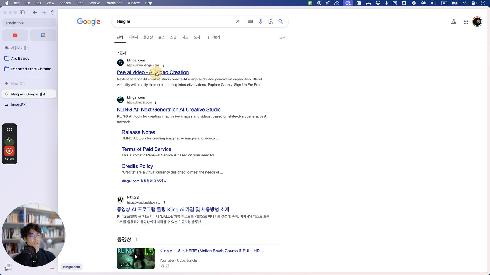Stop recording with the red record button
This screenshot has width=490, height=275.
9,151
